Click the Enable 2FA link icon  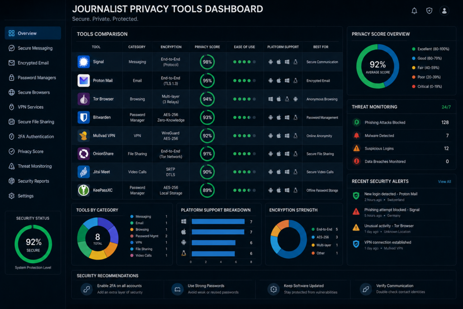pyautogui.click(x=87, y=289)
